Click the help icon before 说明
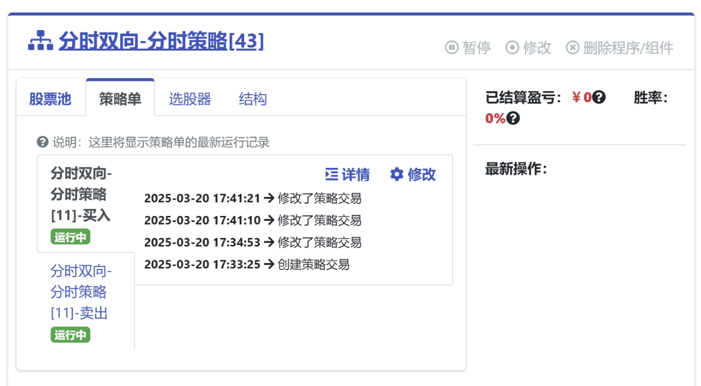Viewport: 701px width, 386px height. tap(42, 143)
